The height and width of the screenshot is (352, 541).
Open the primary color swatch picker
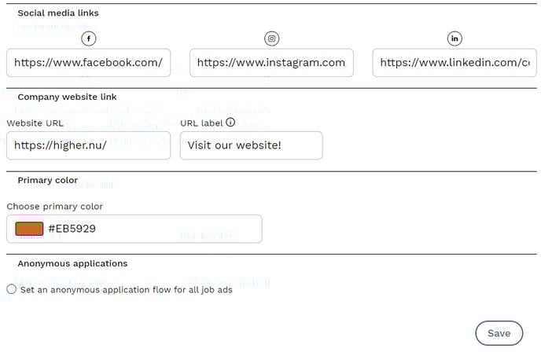[x=29, y=229]
